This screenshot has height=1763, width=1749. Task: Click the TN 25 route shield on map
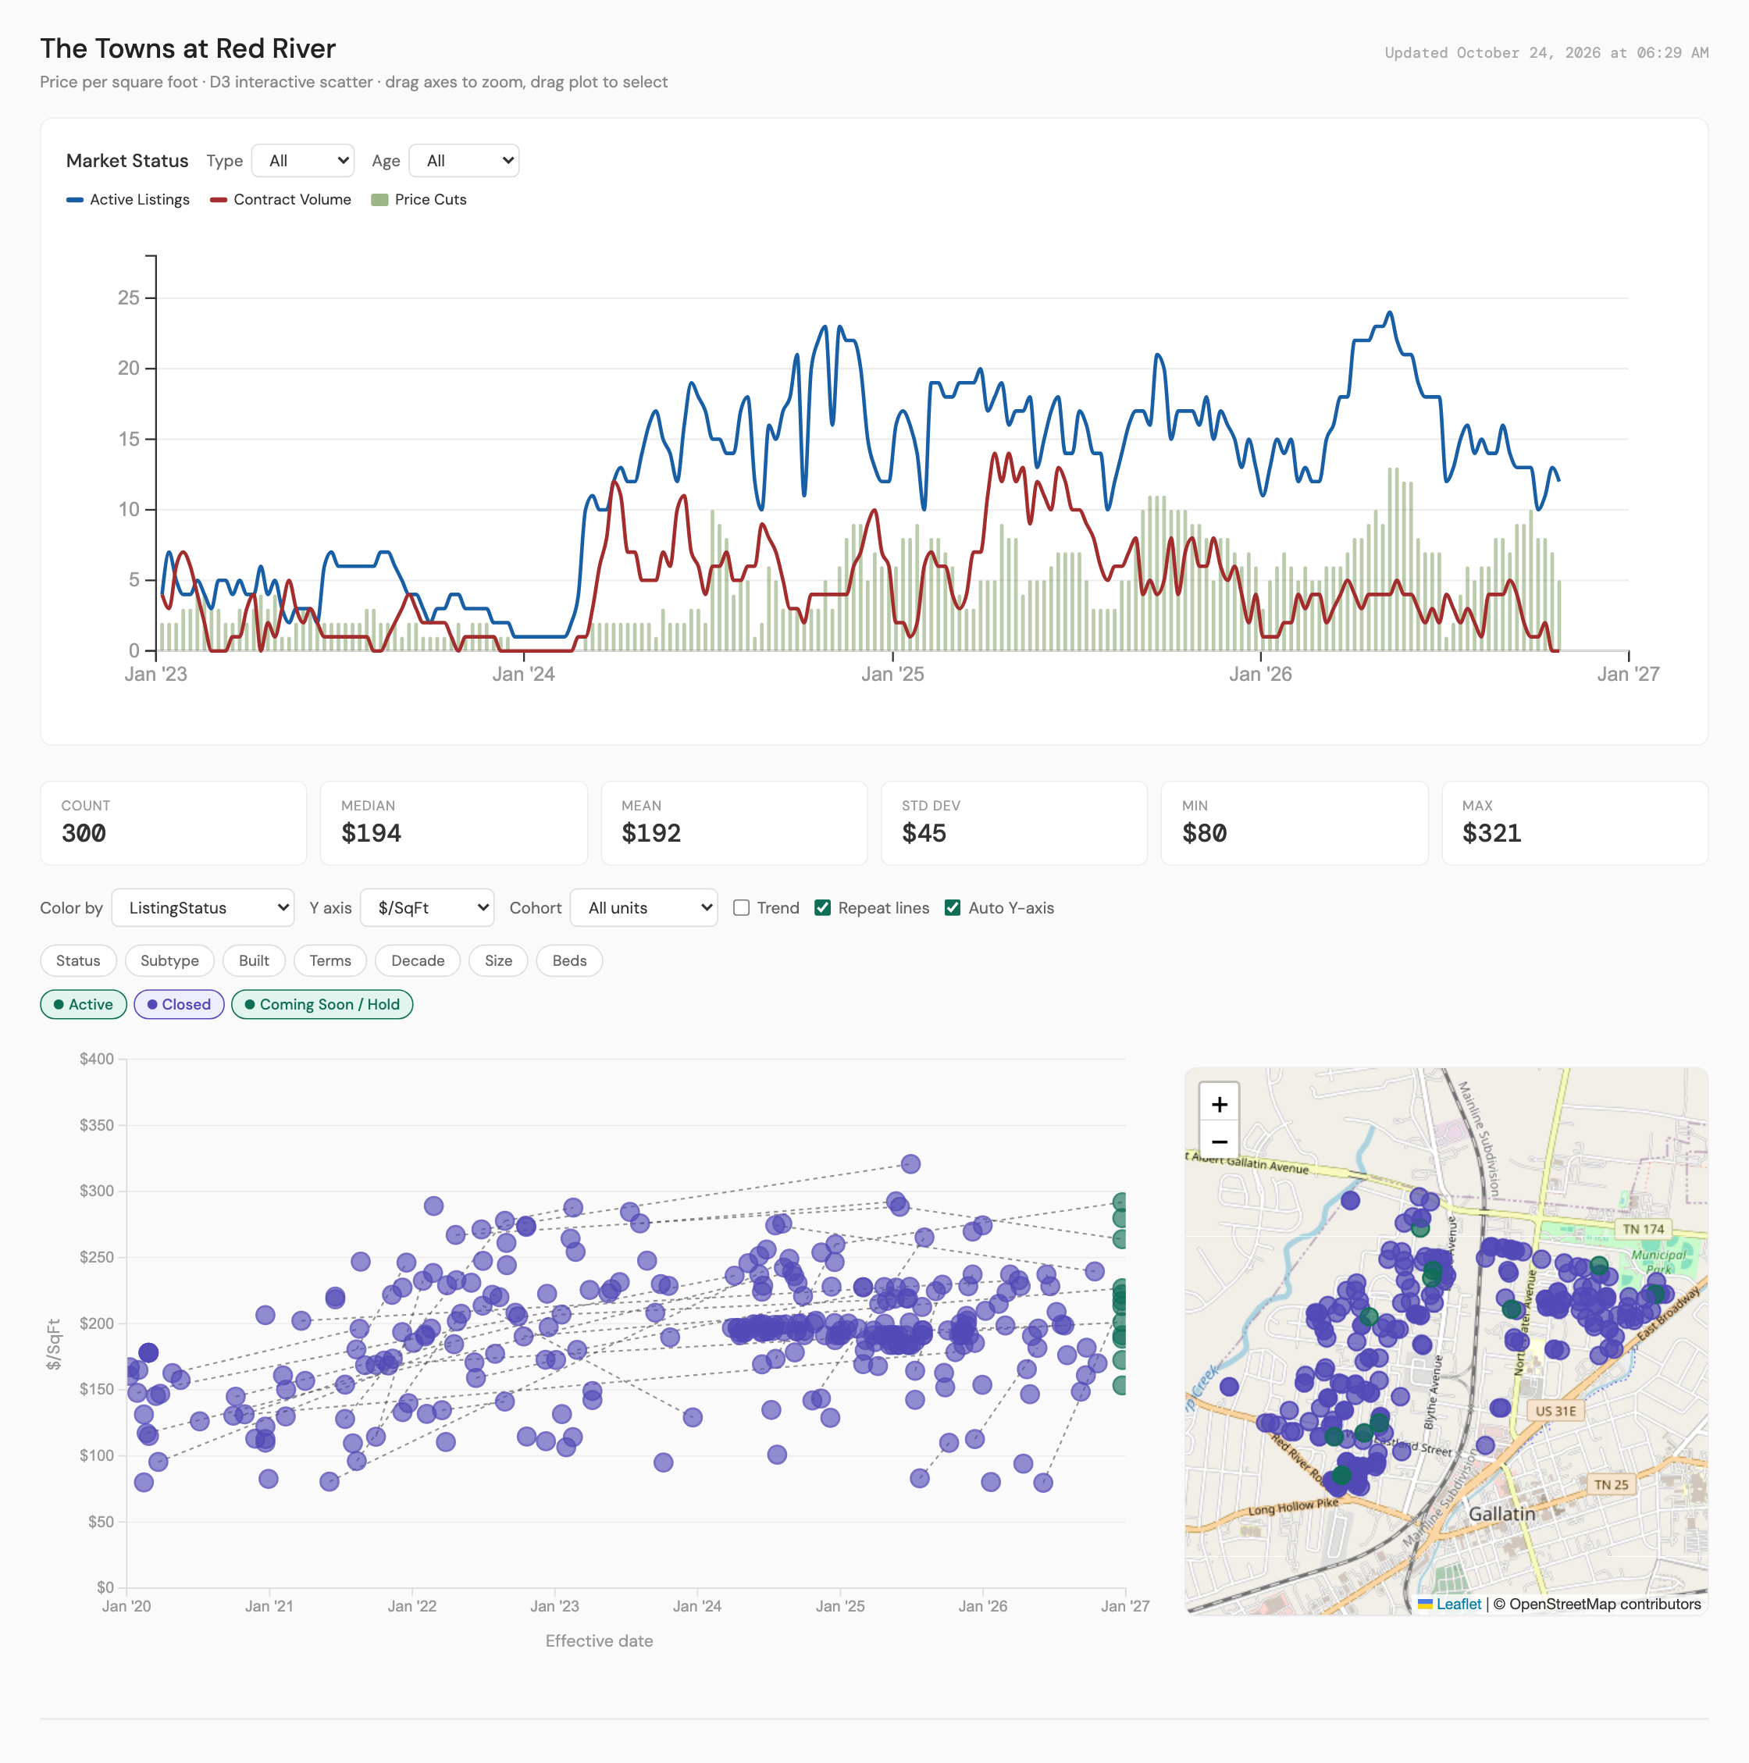pos(1612,1485)
